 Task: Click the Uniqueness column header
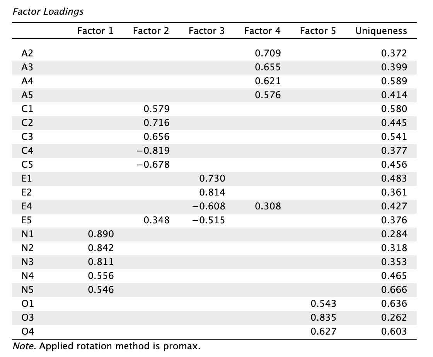(x=381, y=31)
